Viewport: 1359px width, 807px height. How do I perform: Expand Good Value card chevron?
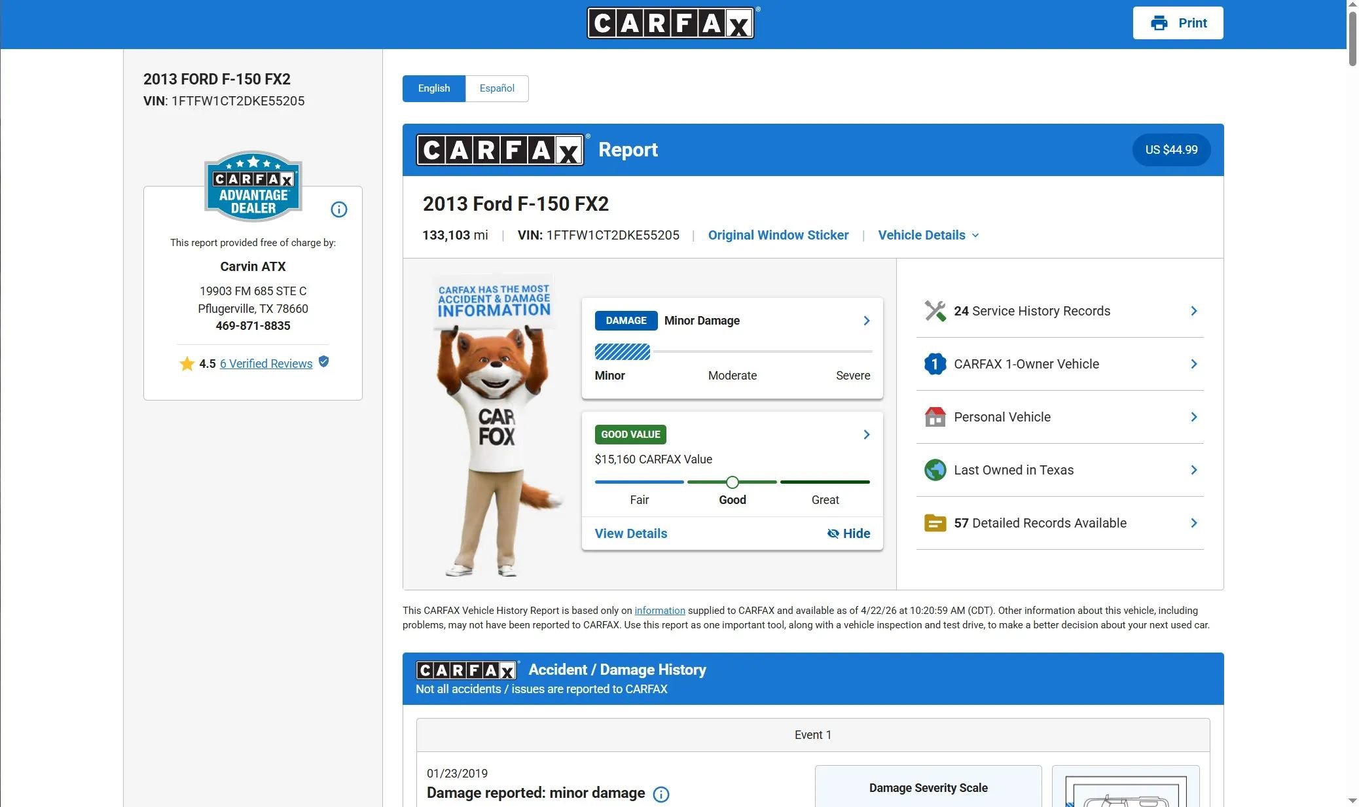coord(866,435)
